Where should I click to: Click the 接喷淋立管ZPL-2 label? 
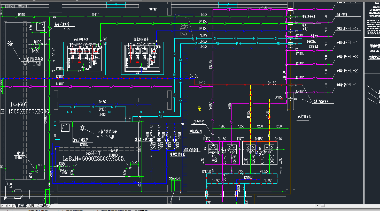click(347, 71)
